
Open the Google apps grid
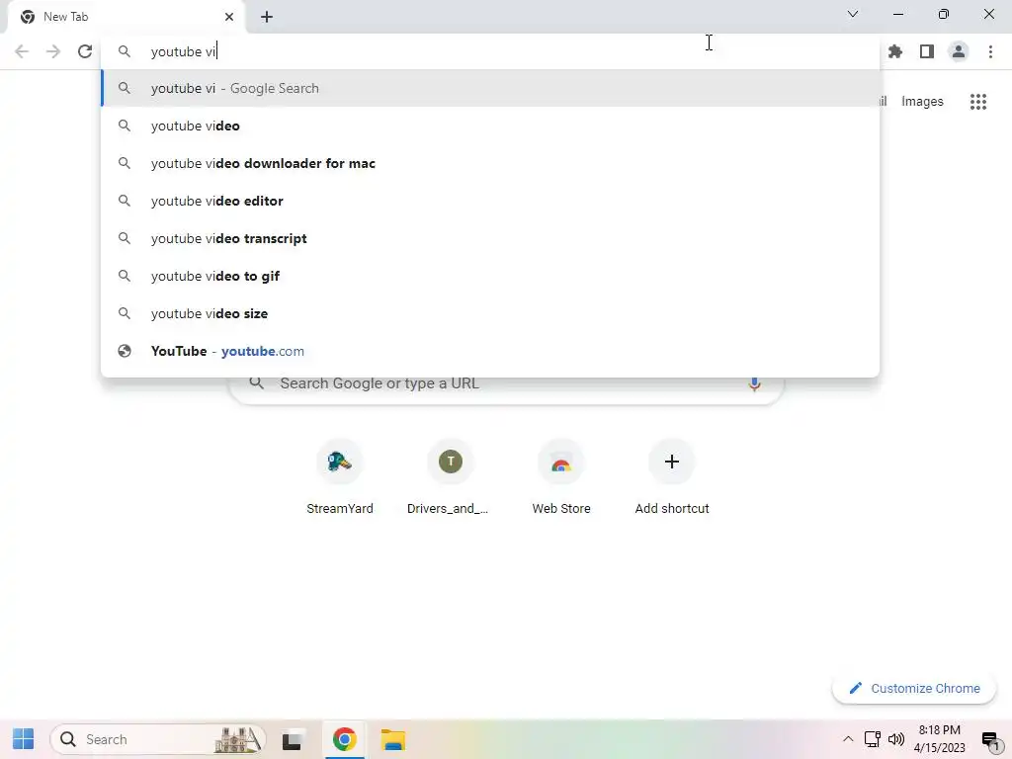point(977,102)
